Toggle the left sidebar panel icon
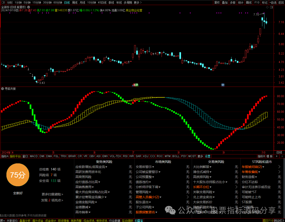 (x=3, y=2)
